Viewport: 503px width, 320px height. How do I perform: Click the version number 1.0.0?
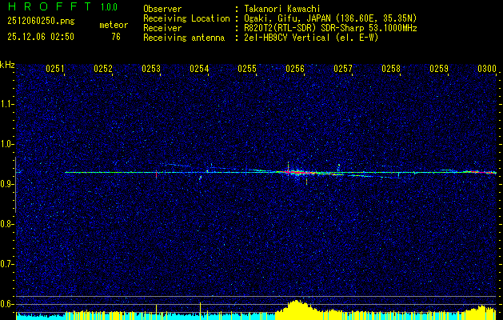tap(109, 7)
